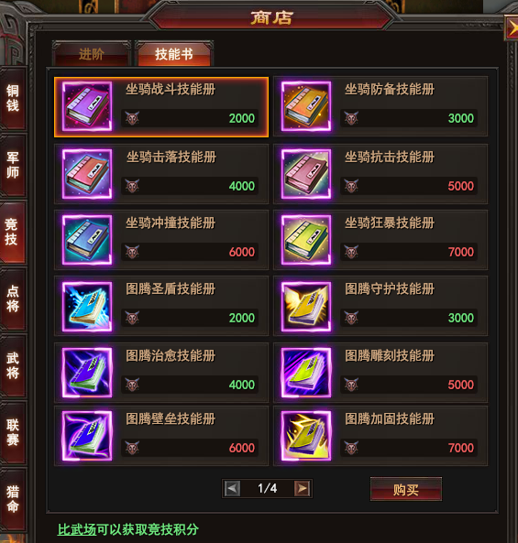Select the 图腾雕刻技能册 shop entry

pos(380,373)
